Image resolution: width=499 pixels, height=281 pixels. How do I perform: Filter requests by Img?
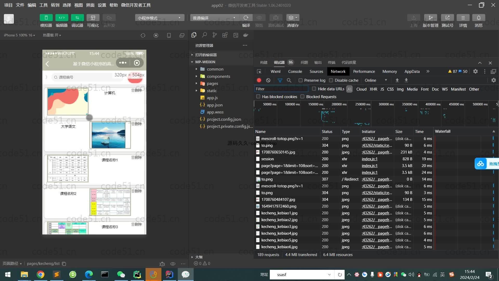[x=400, y=89]
